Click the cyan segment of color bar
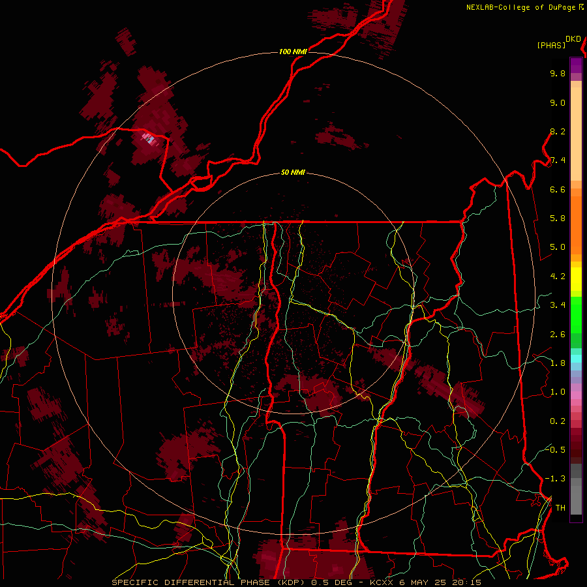The width and height of the screenshot is (587, 587). click(576, 359)
